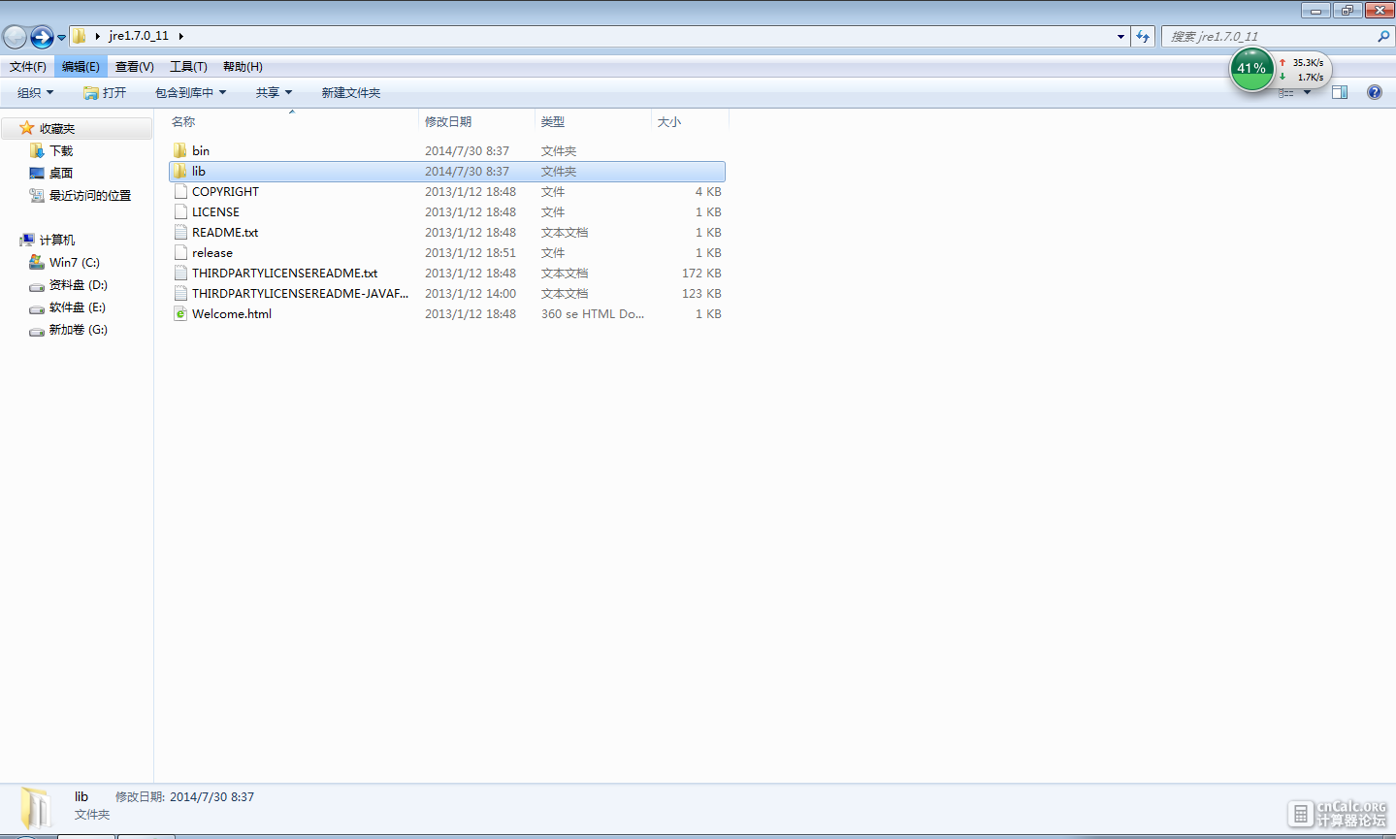Screen dimensions: 1396x839
Task: Click the refresh button beside address bar
Action: (1143, 37)
